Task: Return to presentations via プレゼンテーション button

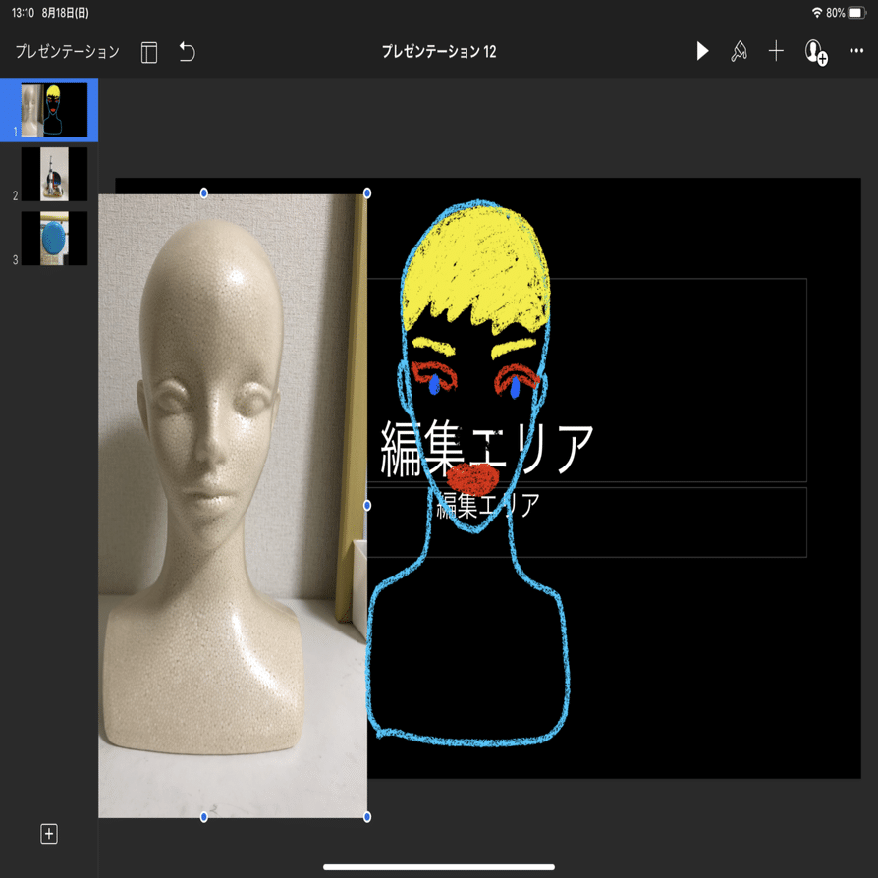Action: tap(64, 52)
